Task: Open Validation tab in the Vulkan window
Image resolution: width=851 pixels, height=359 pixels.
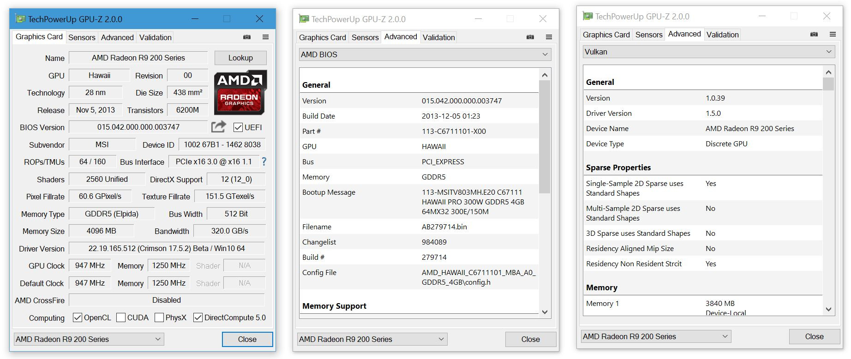Action: pyautogui.click(x=722, y=35)
